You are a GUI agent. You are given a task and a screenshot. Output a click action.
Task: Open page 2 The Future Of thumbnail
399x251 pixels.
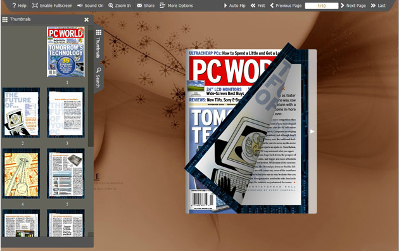[21, 113]
